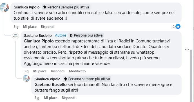This screenshot has width=194, height=102.
Task: Reply to Gianluca Pipolo's first comment
Action: point(48,27)
